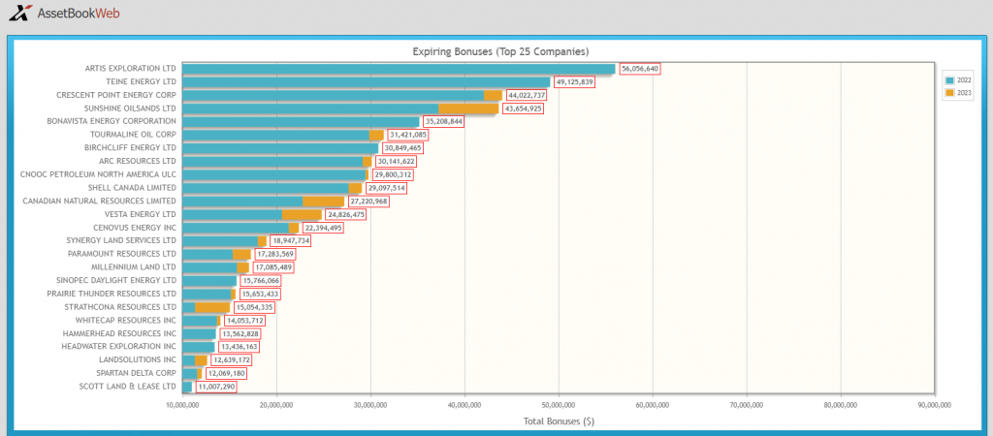993x436 pixels.
Task: Click the 15,054,335 value label
Action: [x=255, y=307]
